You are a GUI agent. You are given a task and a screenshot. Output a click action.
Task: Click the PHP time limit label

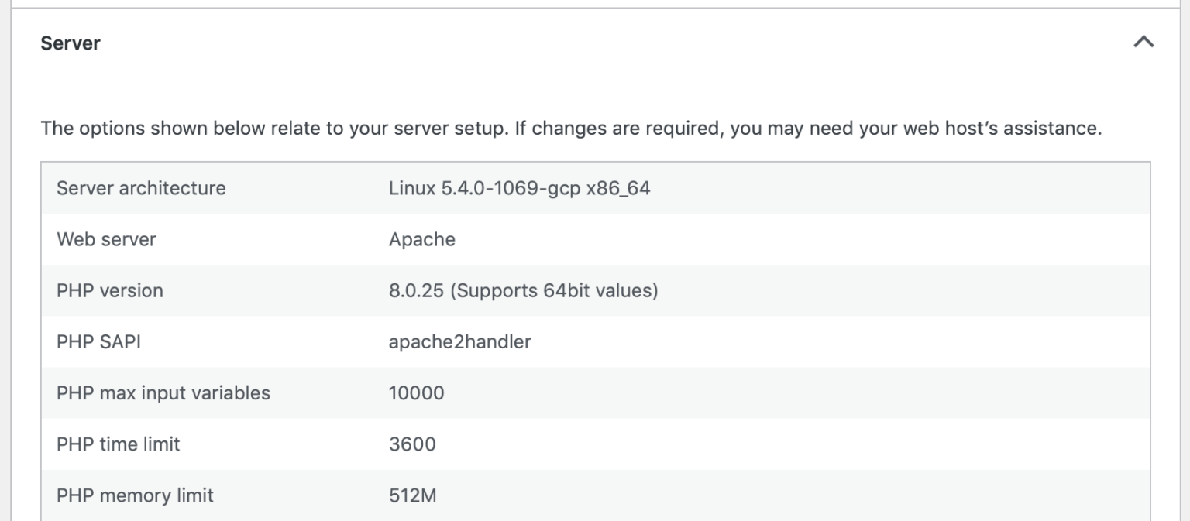pyautogui.click(x=118, y=444)
